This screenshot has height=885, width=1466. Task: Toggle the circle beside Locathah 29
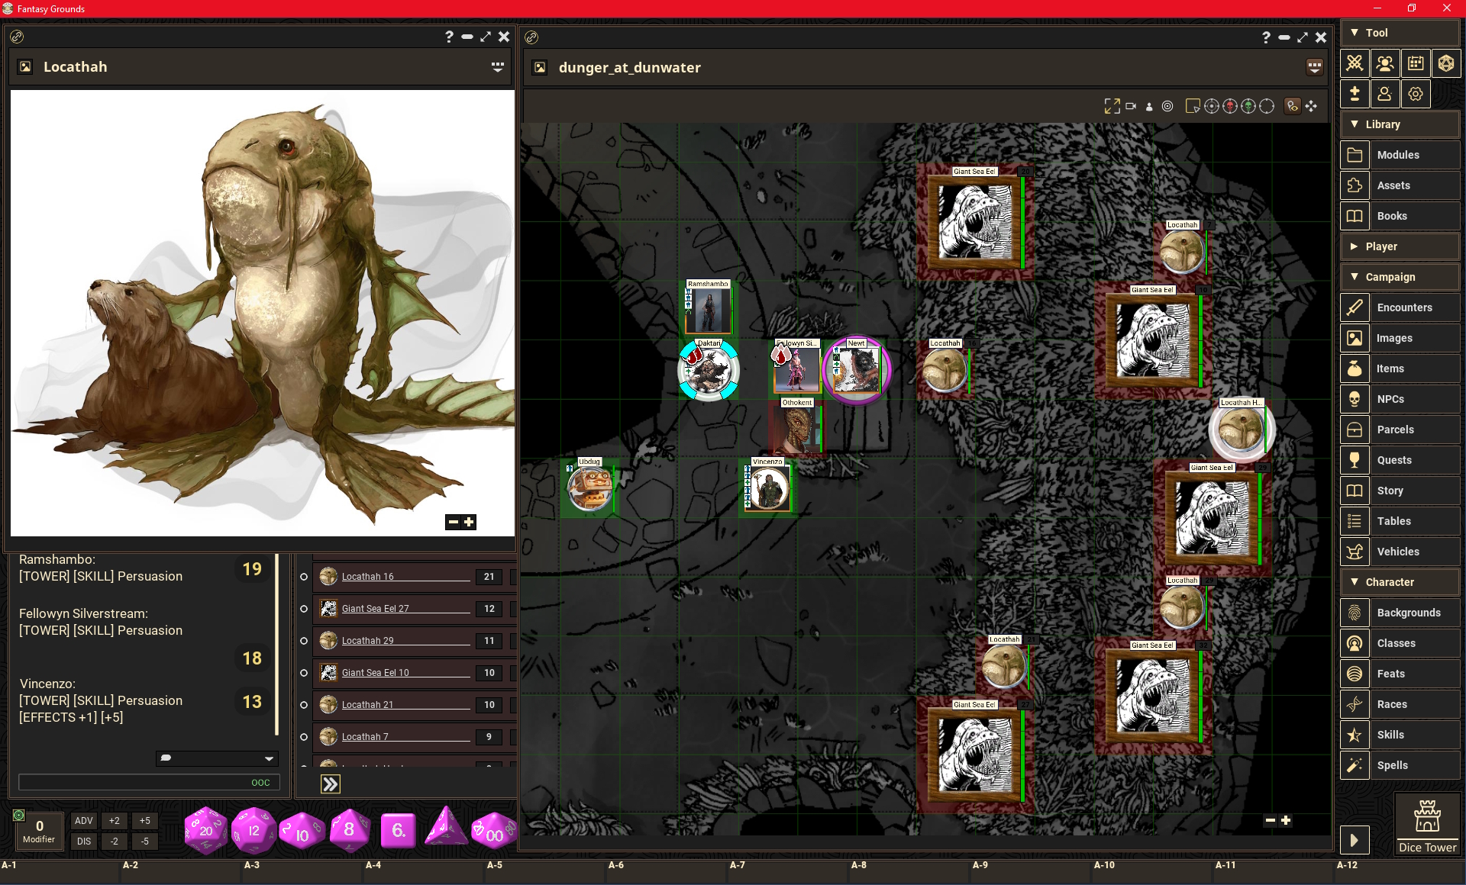(304, 641)
